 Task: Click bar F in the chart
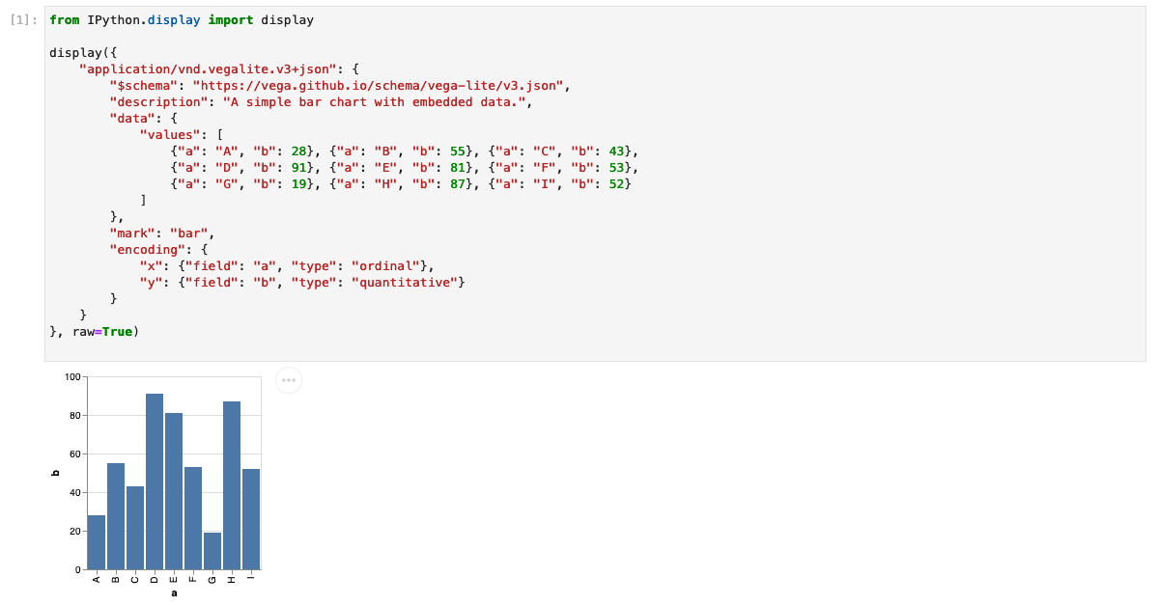coord(193,519)
